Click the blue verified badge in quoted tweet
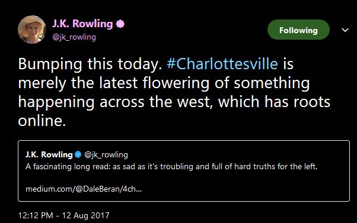The height and width of the screenshot is (223, 357). pos(78,154)
